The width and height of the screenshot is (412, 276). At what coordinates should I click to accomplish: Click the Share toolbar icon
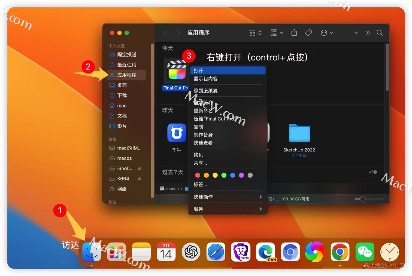pyautogui.click(x=294, y=33)
